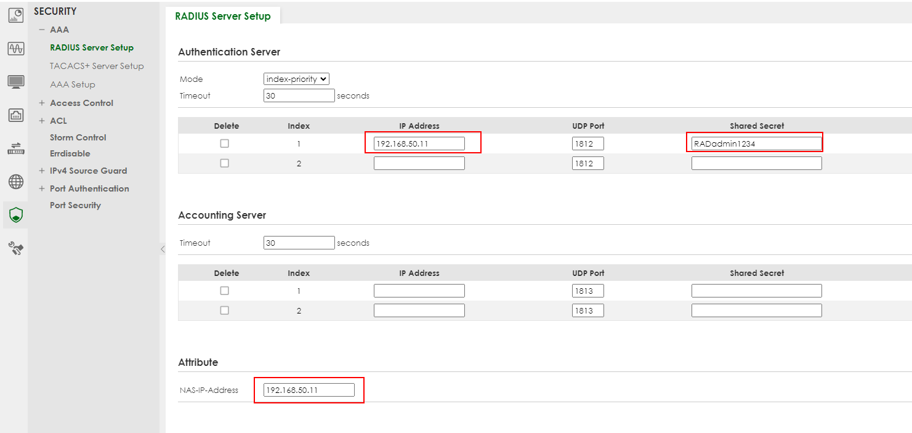Open TACACS+ Server Setup page
The height and width of the screenshot is (433, 912).
coord(97,66)
